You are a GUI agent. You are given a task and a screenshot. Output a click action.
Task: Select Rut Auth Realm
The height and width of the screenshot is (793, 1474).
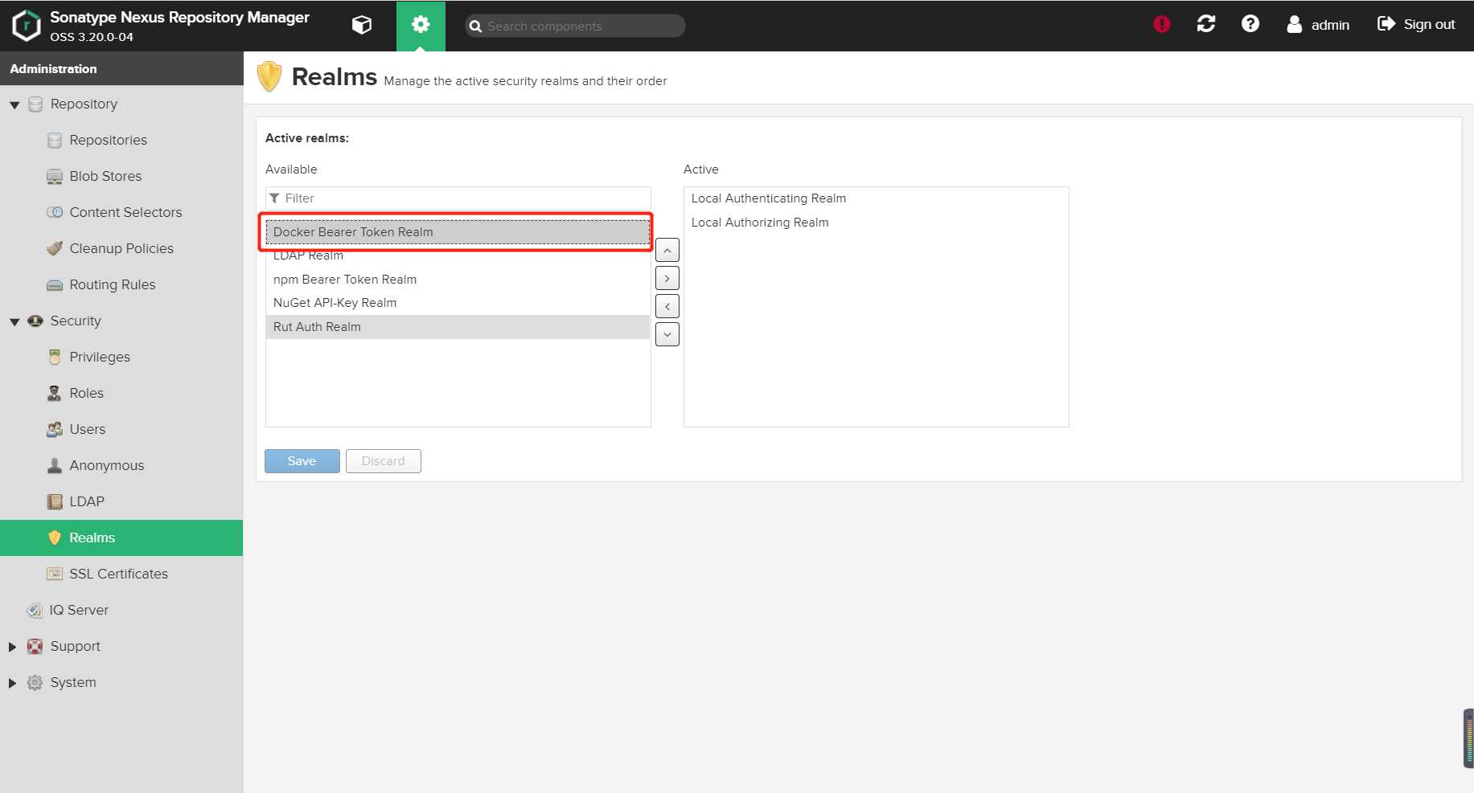458,327
